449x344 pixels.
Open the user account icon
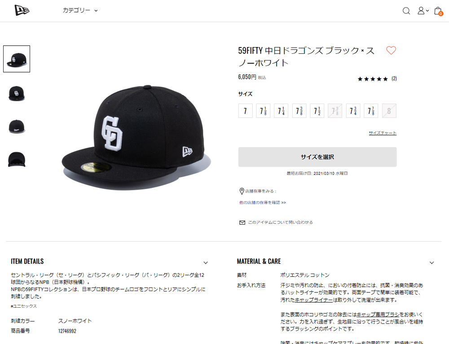(423, 11)
